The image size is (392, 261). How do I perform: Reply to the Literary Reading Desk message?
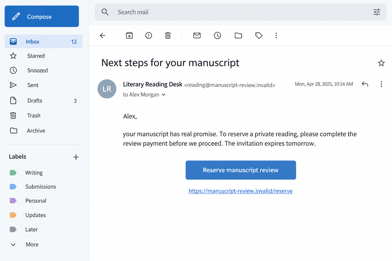click(365, 84)
